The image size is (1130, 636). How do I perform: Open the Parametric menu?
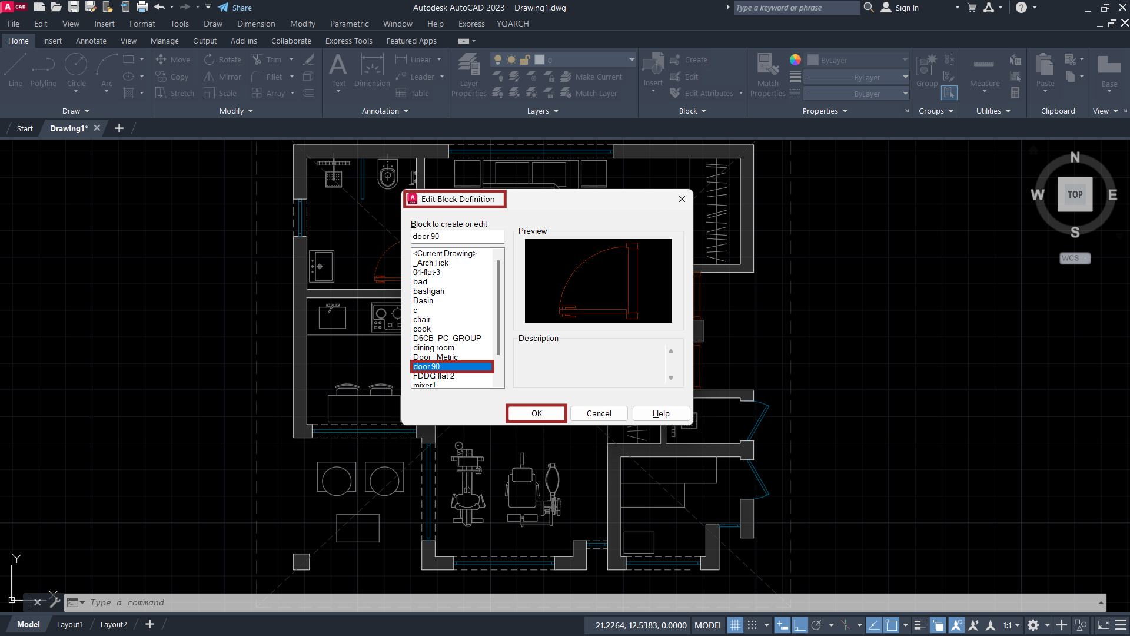349,24
